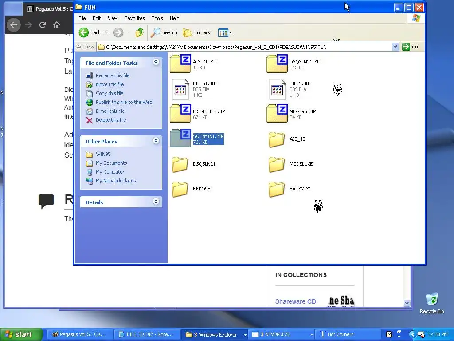Select the SATZMIX1 folder icon
This screenshot has height=341, width=454.
(x=277, y=189)
